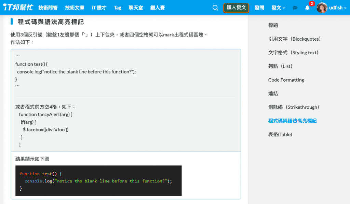350x204 pixels.
Task: Click the text 結果顯示如下圖
Action: 32,159
